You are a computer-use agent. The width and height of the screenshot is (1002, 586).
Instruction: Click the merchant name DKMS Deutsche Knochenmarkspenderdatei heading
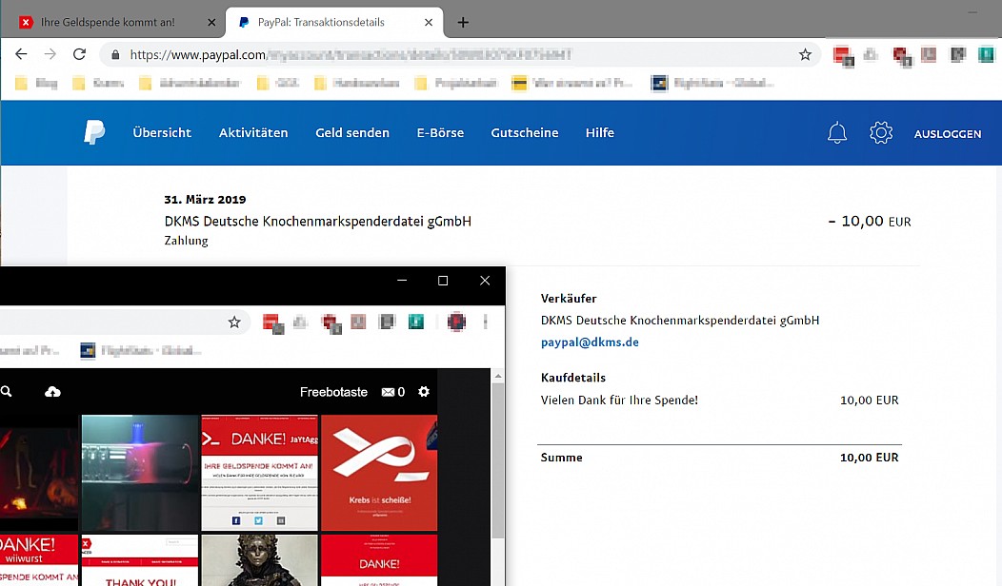[317, 222]
